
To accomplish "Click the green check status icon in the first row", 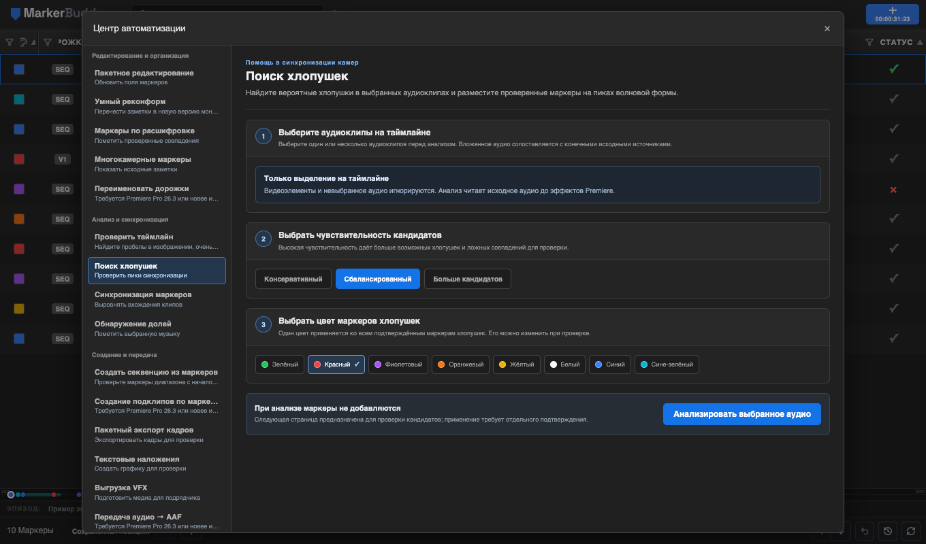I will tap(893, 69).
